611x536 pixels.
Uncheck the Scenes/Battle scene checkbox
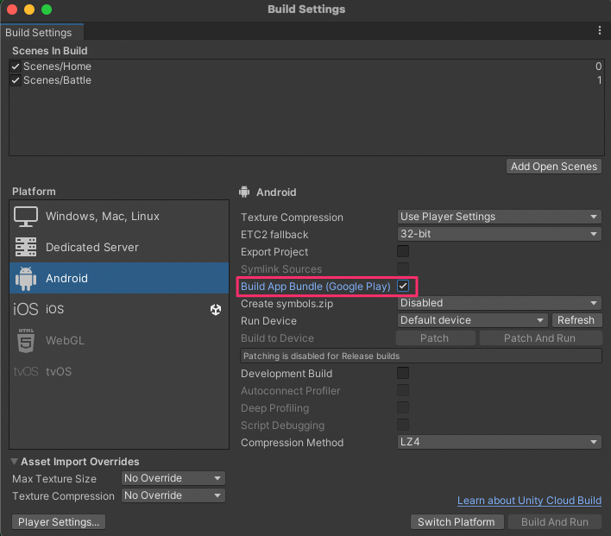pyautogui.click(x=16, y=80)
